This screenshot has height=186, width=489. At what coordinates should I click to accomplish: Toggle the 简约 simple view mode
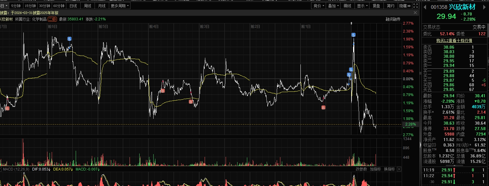pos(390,6)
